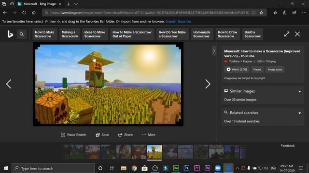
Task: Open Dreamweaver from taskbar
Action: (176, 168)
